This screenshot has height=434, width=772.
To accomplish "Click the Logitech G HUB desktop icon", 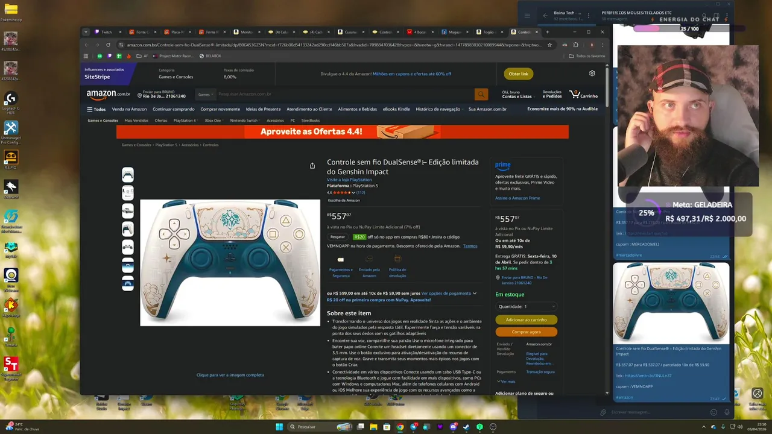I will 11,102.
